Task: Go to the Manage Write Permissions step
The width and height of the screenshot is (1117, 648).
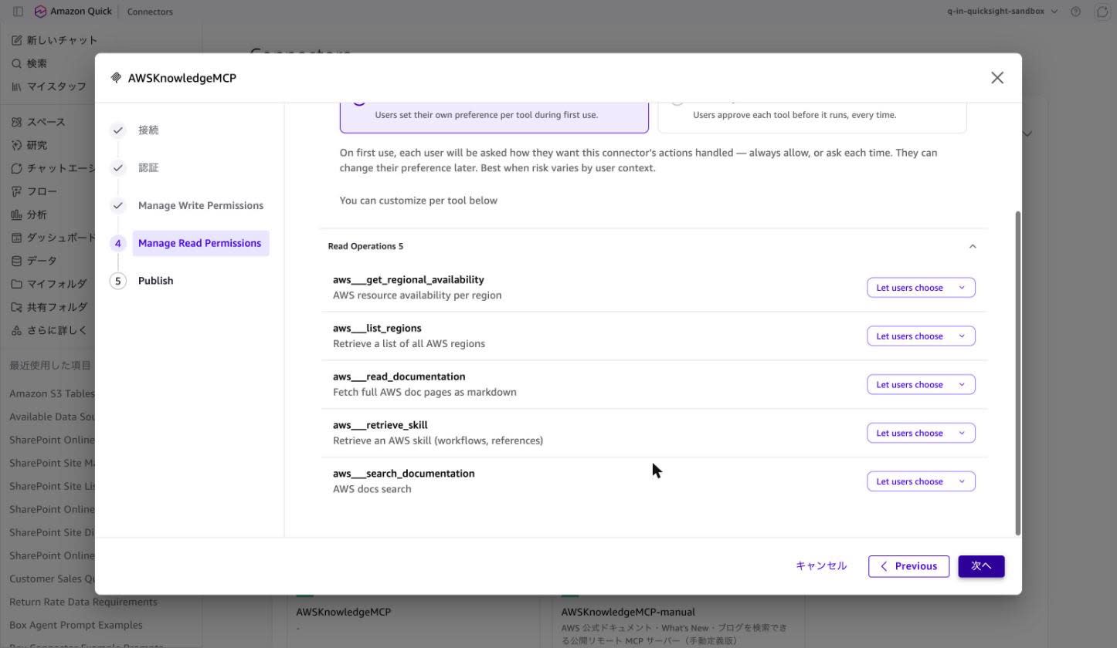Action: [x=201, y=206]
